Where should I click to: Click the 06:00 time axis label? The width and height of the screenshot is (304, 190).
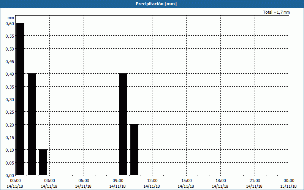coord(84,181)
